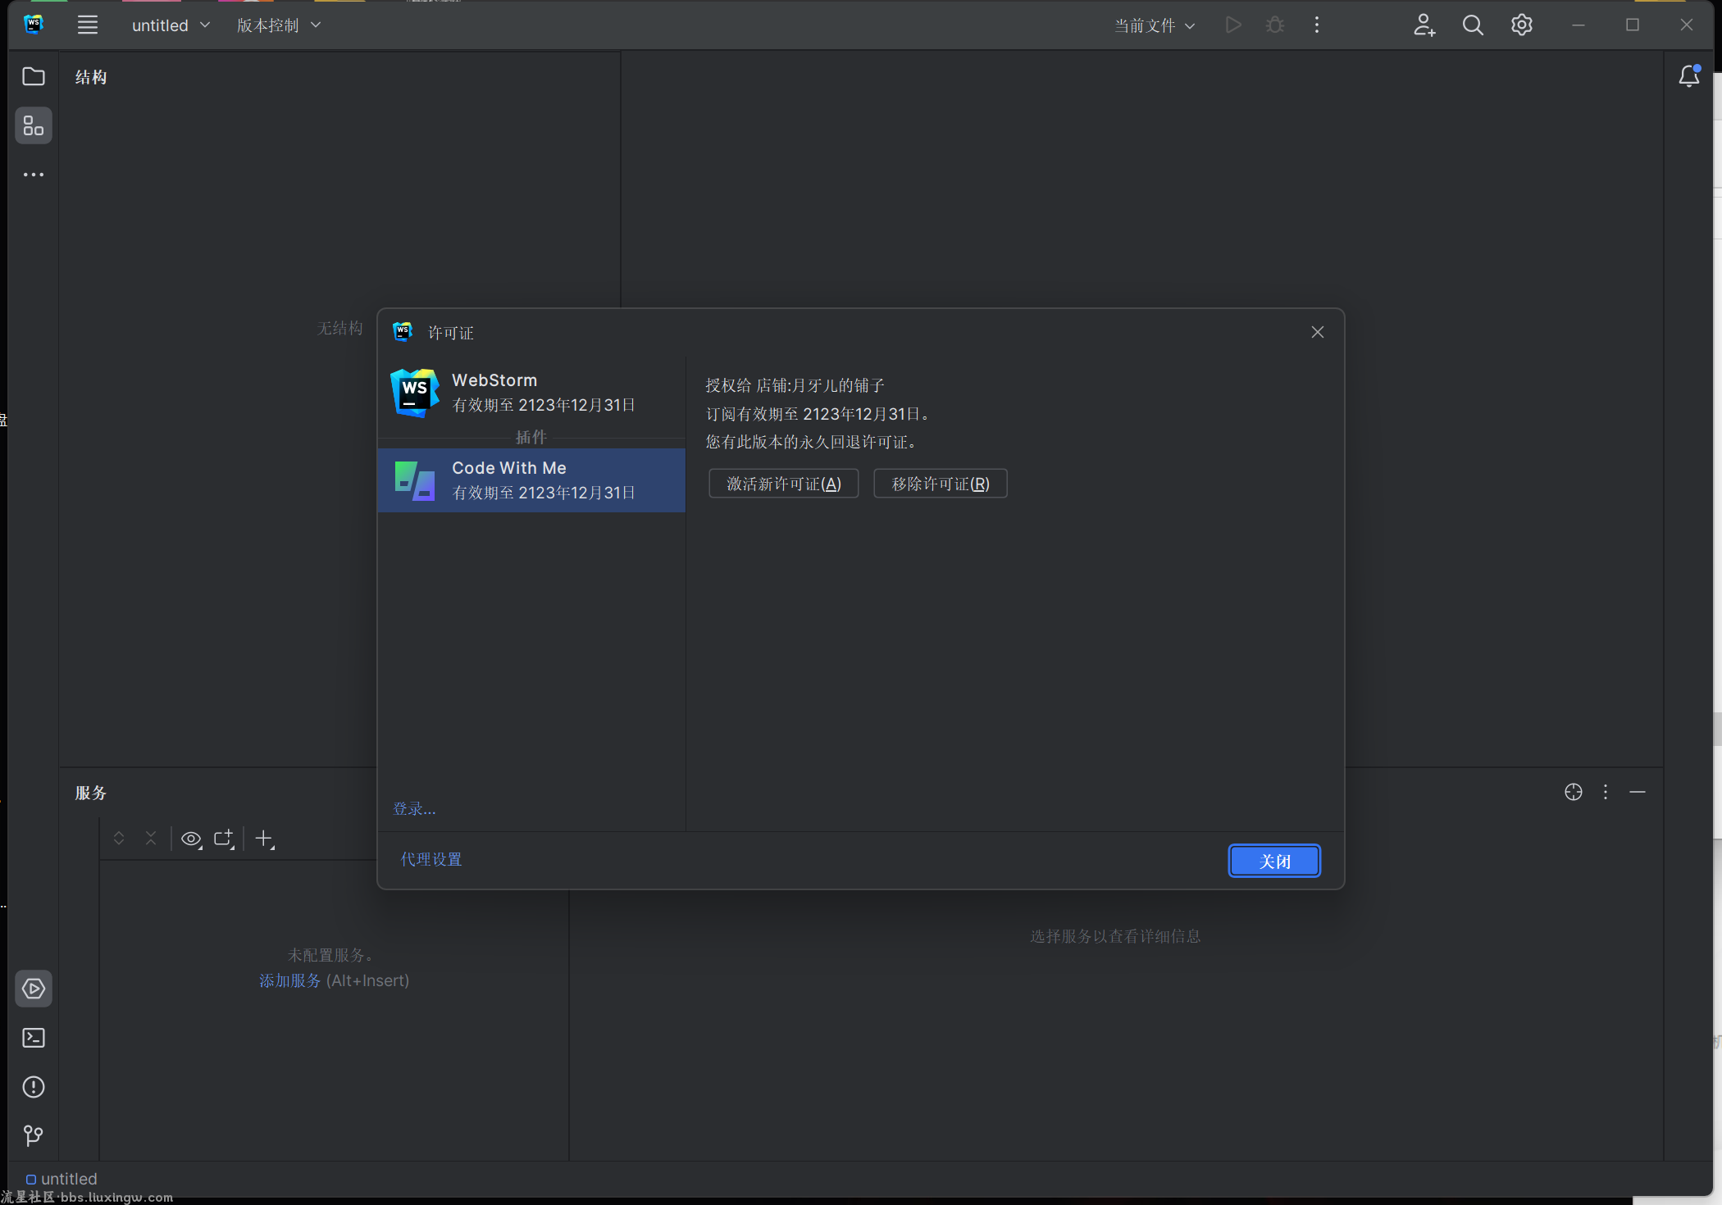Image resolution: width=1722 pixels, height=1205 pixels.
Task: Click 移除许可证 button
Action: [x=941, y=484]
